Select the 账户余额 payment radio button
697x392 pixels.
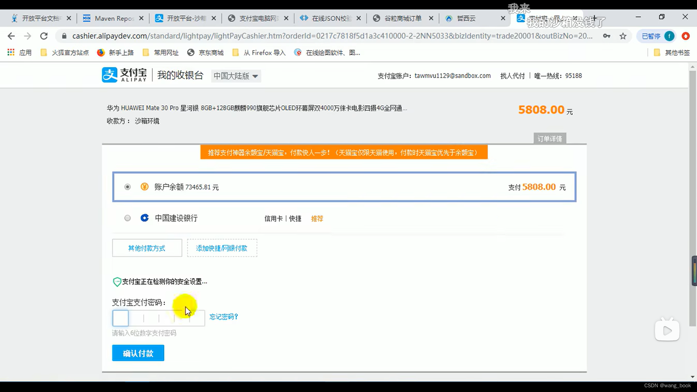(x=127, y=187)
